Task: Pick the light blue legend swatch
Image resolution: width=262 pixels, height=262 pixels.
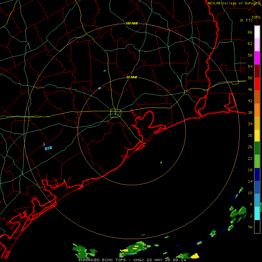Action: (x=257, y=200)
